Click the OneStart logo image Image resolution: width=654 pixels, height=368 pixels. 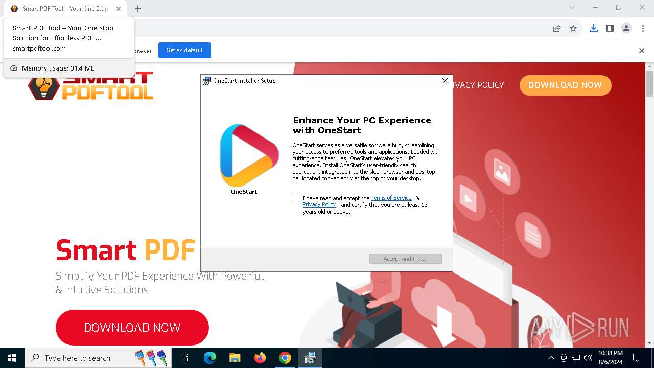coord(249,155)
